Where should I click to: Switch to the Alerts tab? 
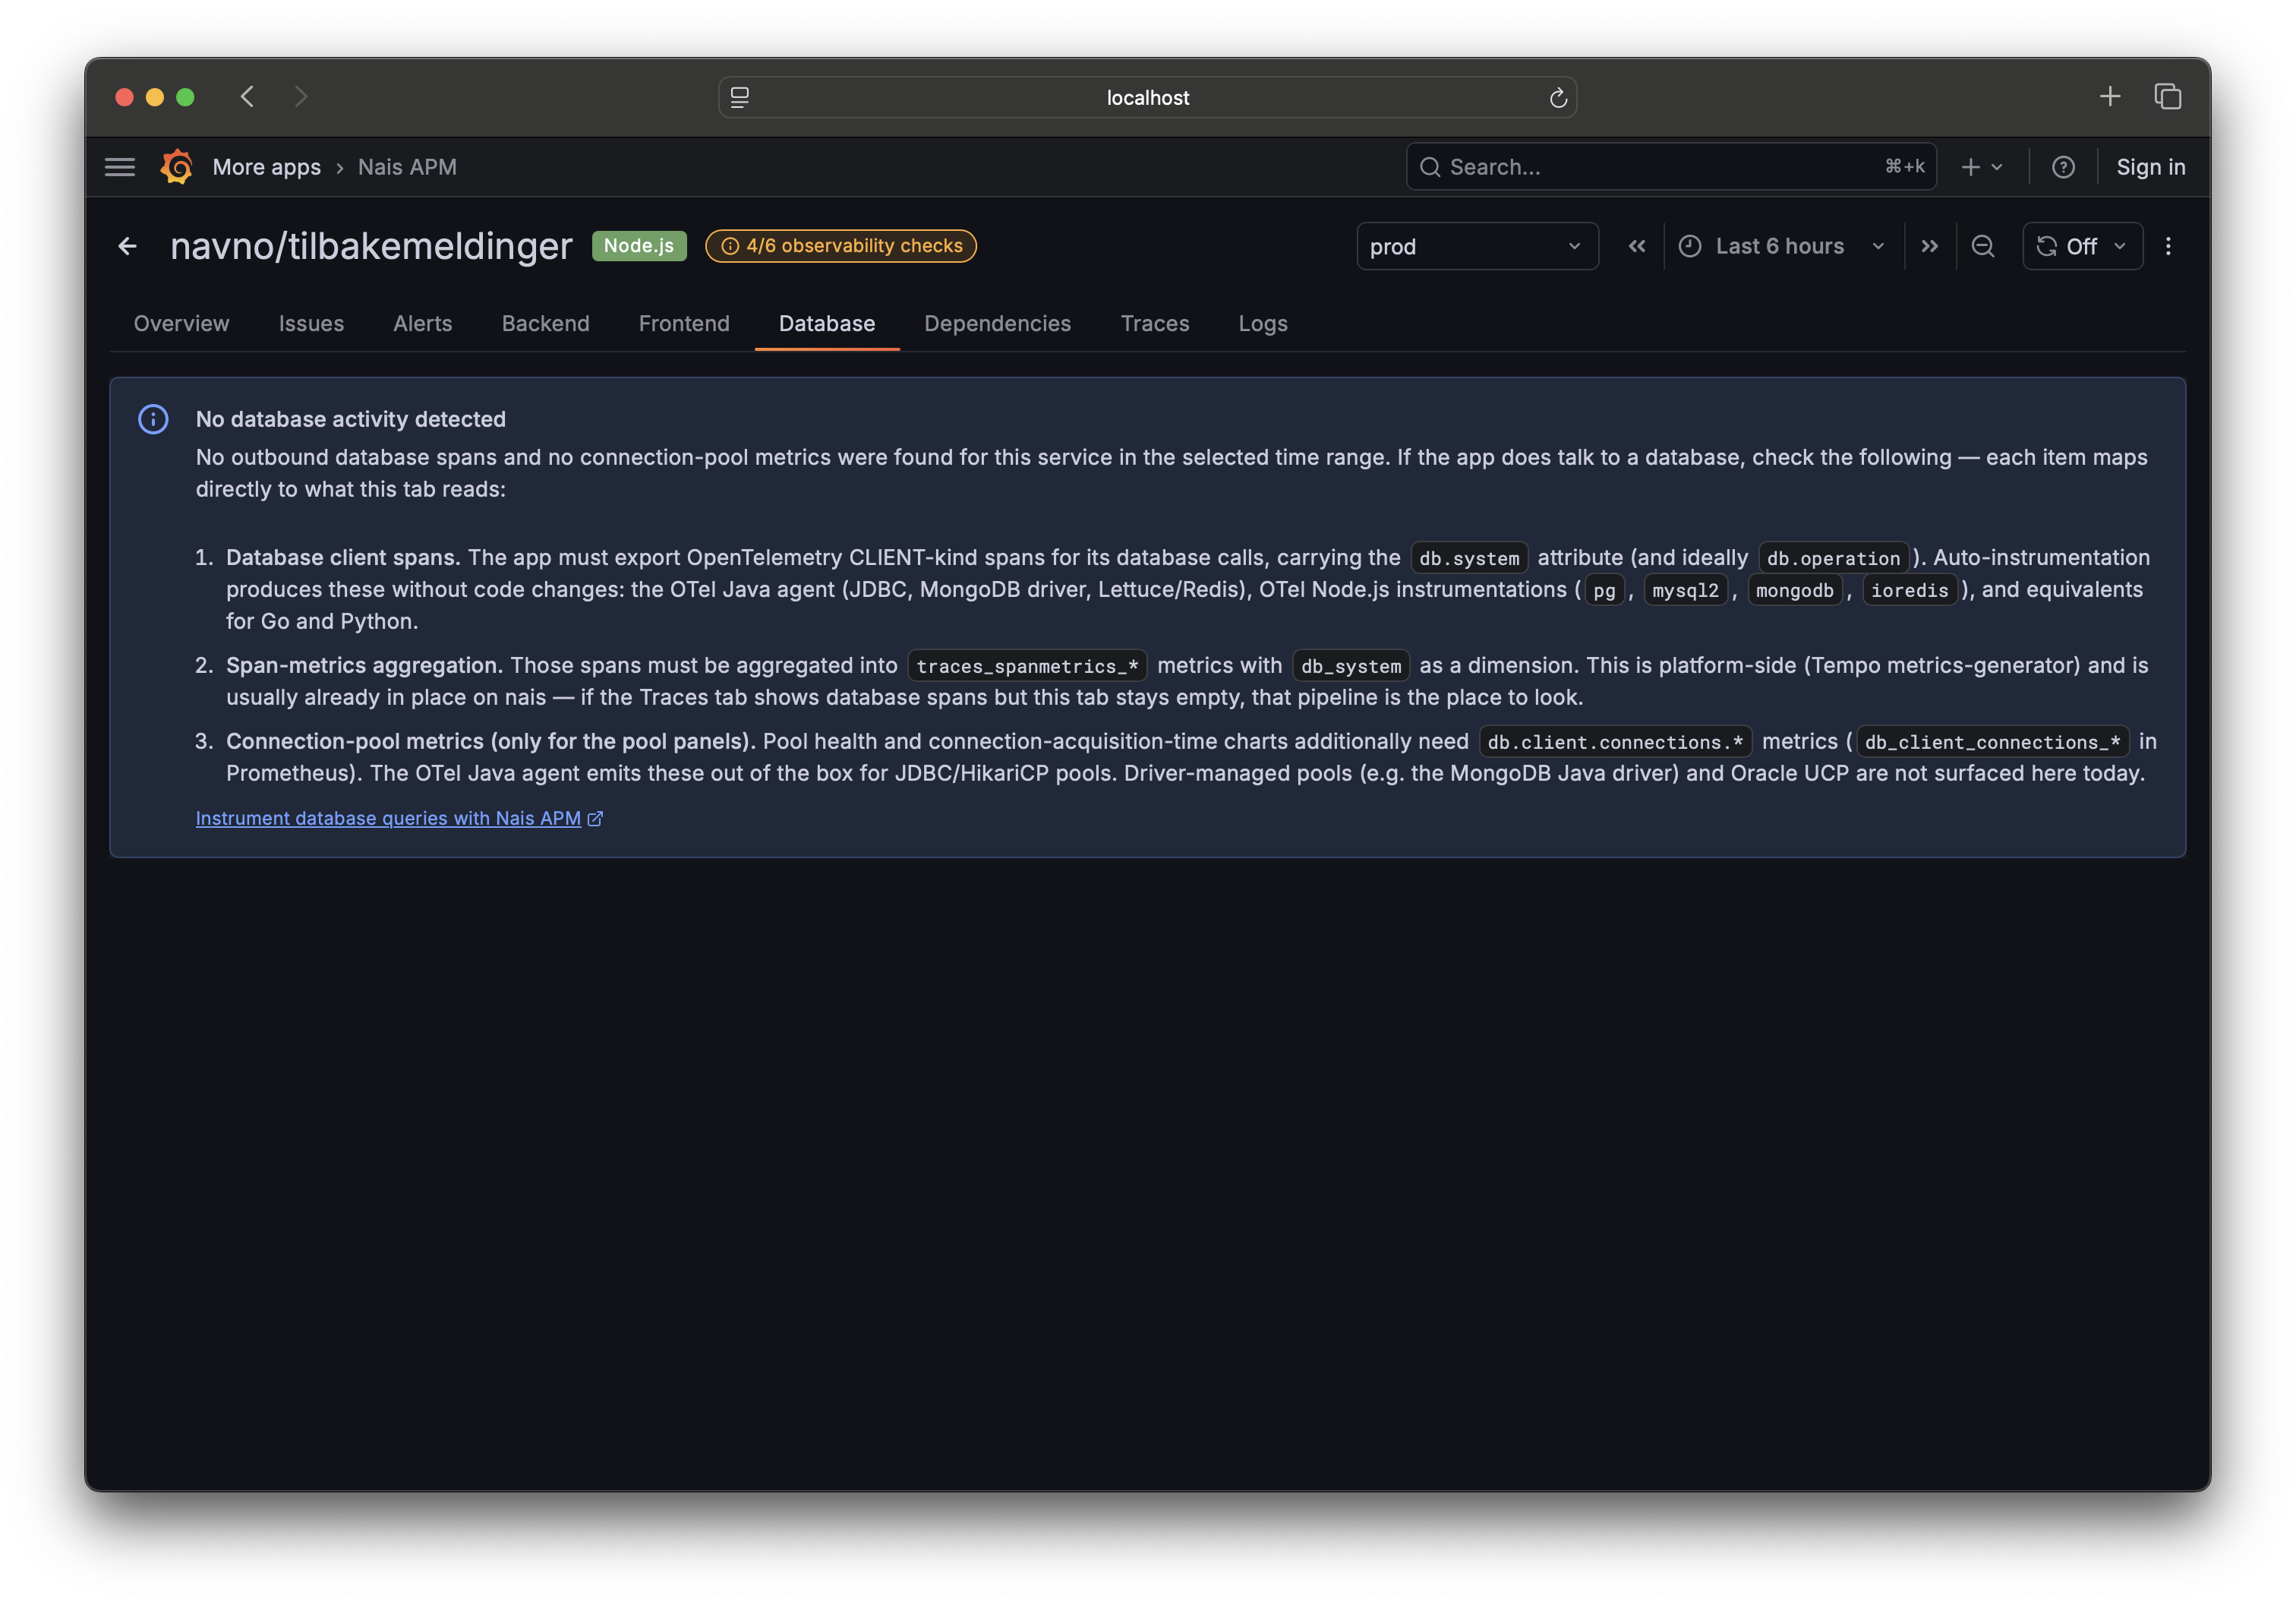(422, 323)
